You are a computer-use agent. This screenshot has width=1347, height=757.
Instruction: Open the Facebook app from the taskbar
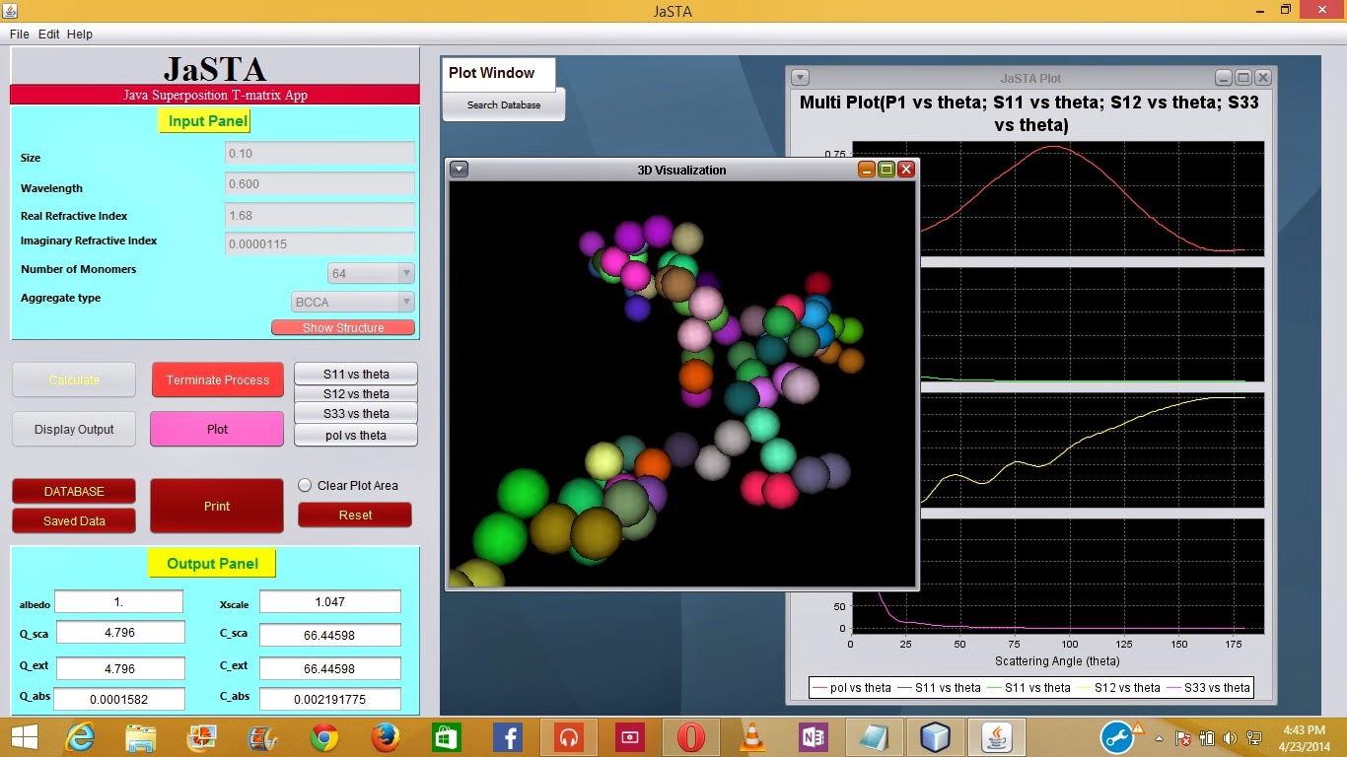508,737
